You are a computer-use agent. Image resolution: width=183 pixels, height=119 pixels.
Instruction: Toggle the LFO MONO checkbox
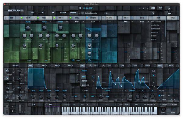coord(83,90)
